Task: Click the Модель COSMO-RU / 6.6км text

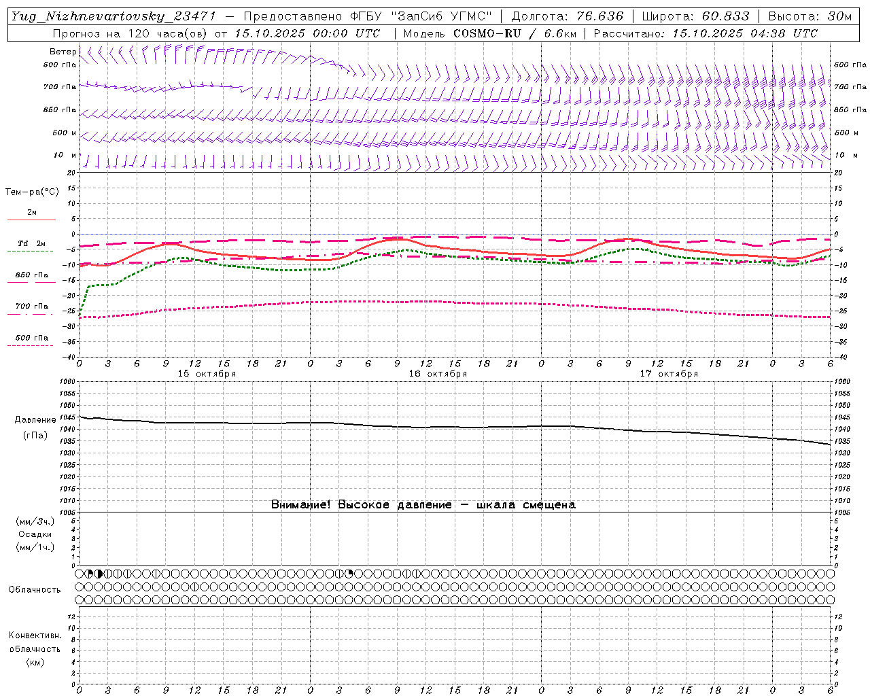Action: click(x=490, y=33)
